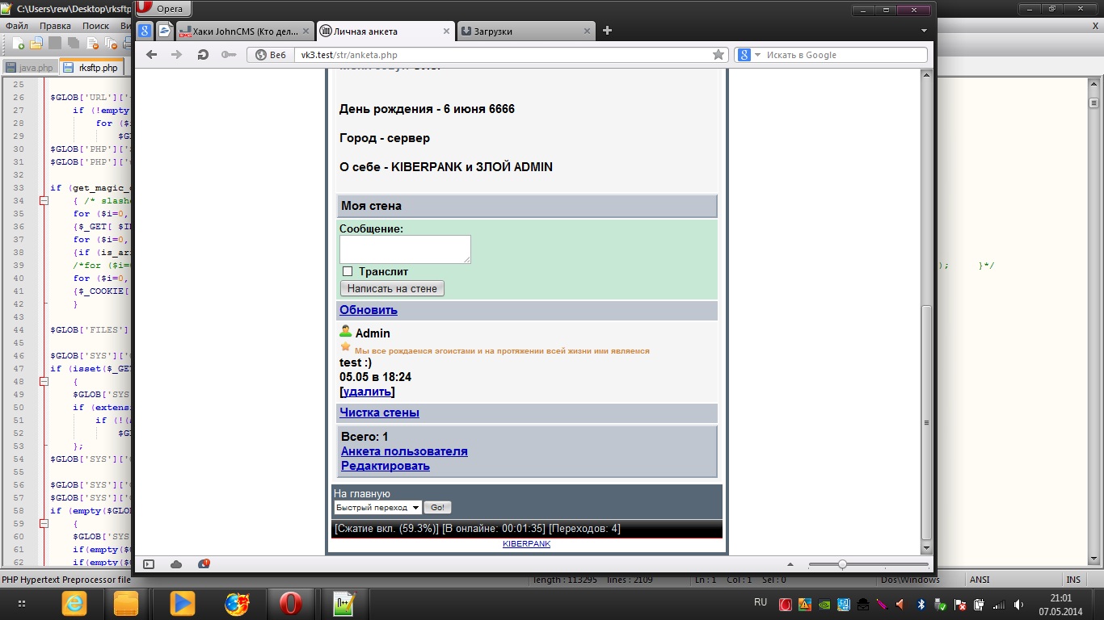
Task: Follow the KIBERPANK footer link
Action: tap(526, 544)
